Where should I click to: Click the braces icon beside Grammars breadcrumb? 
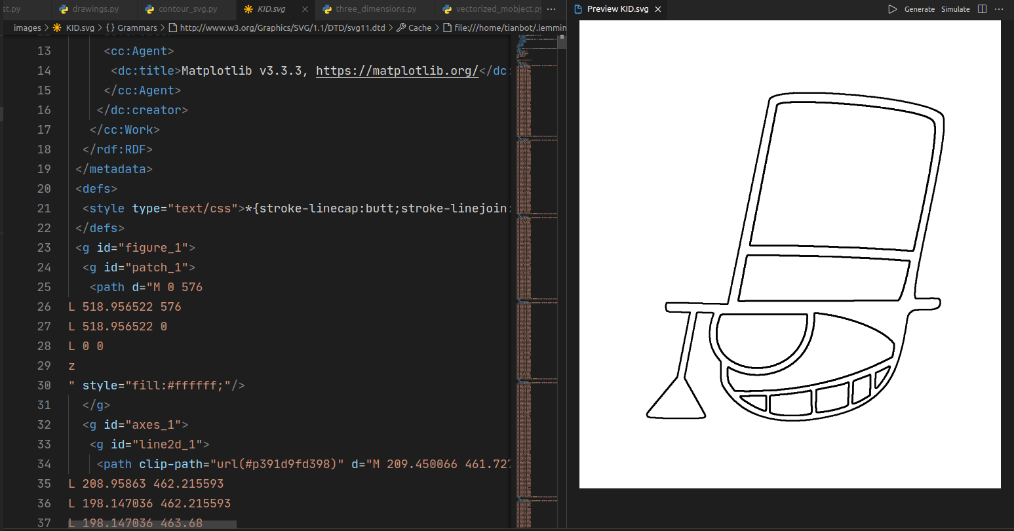click(110, 28)
